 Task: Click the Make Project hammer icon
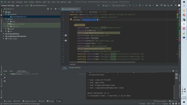click(x=98, y=6)
